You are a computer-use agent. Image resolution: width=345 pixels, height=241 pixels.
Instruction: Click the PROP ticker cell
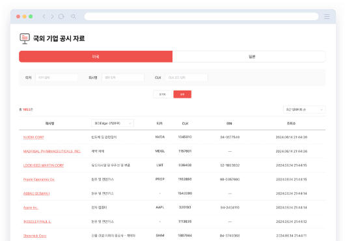tap(160, 179)
